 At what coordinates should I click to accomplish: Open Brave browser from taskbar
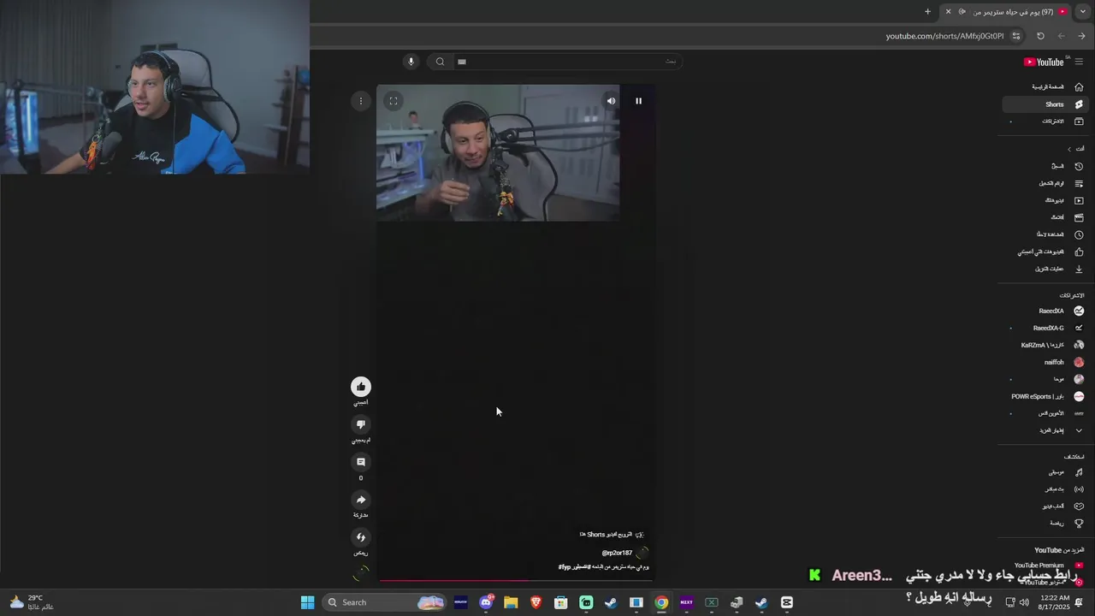coord(536,602)
